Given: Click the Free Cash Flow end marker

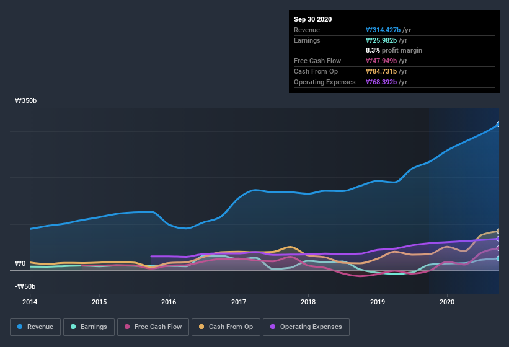Looking at the screenshot, I should (498, 248).
